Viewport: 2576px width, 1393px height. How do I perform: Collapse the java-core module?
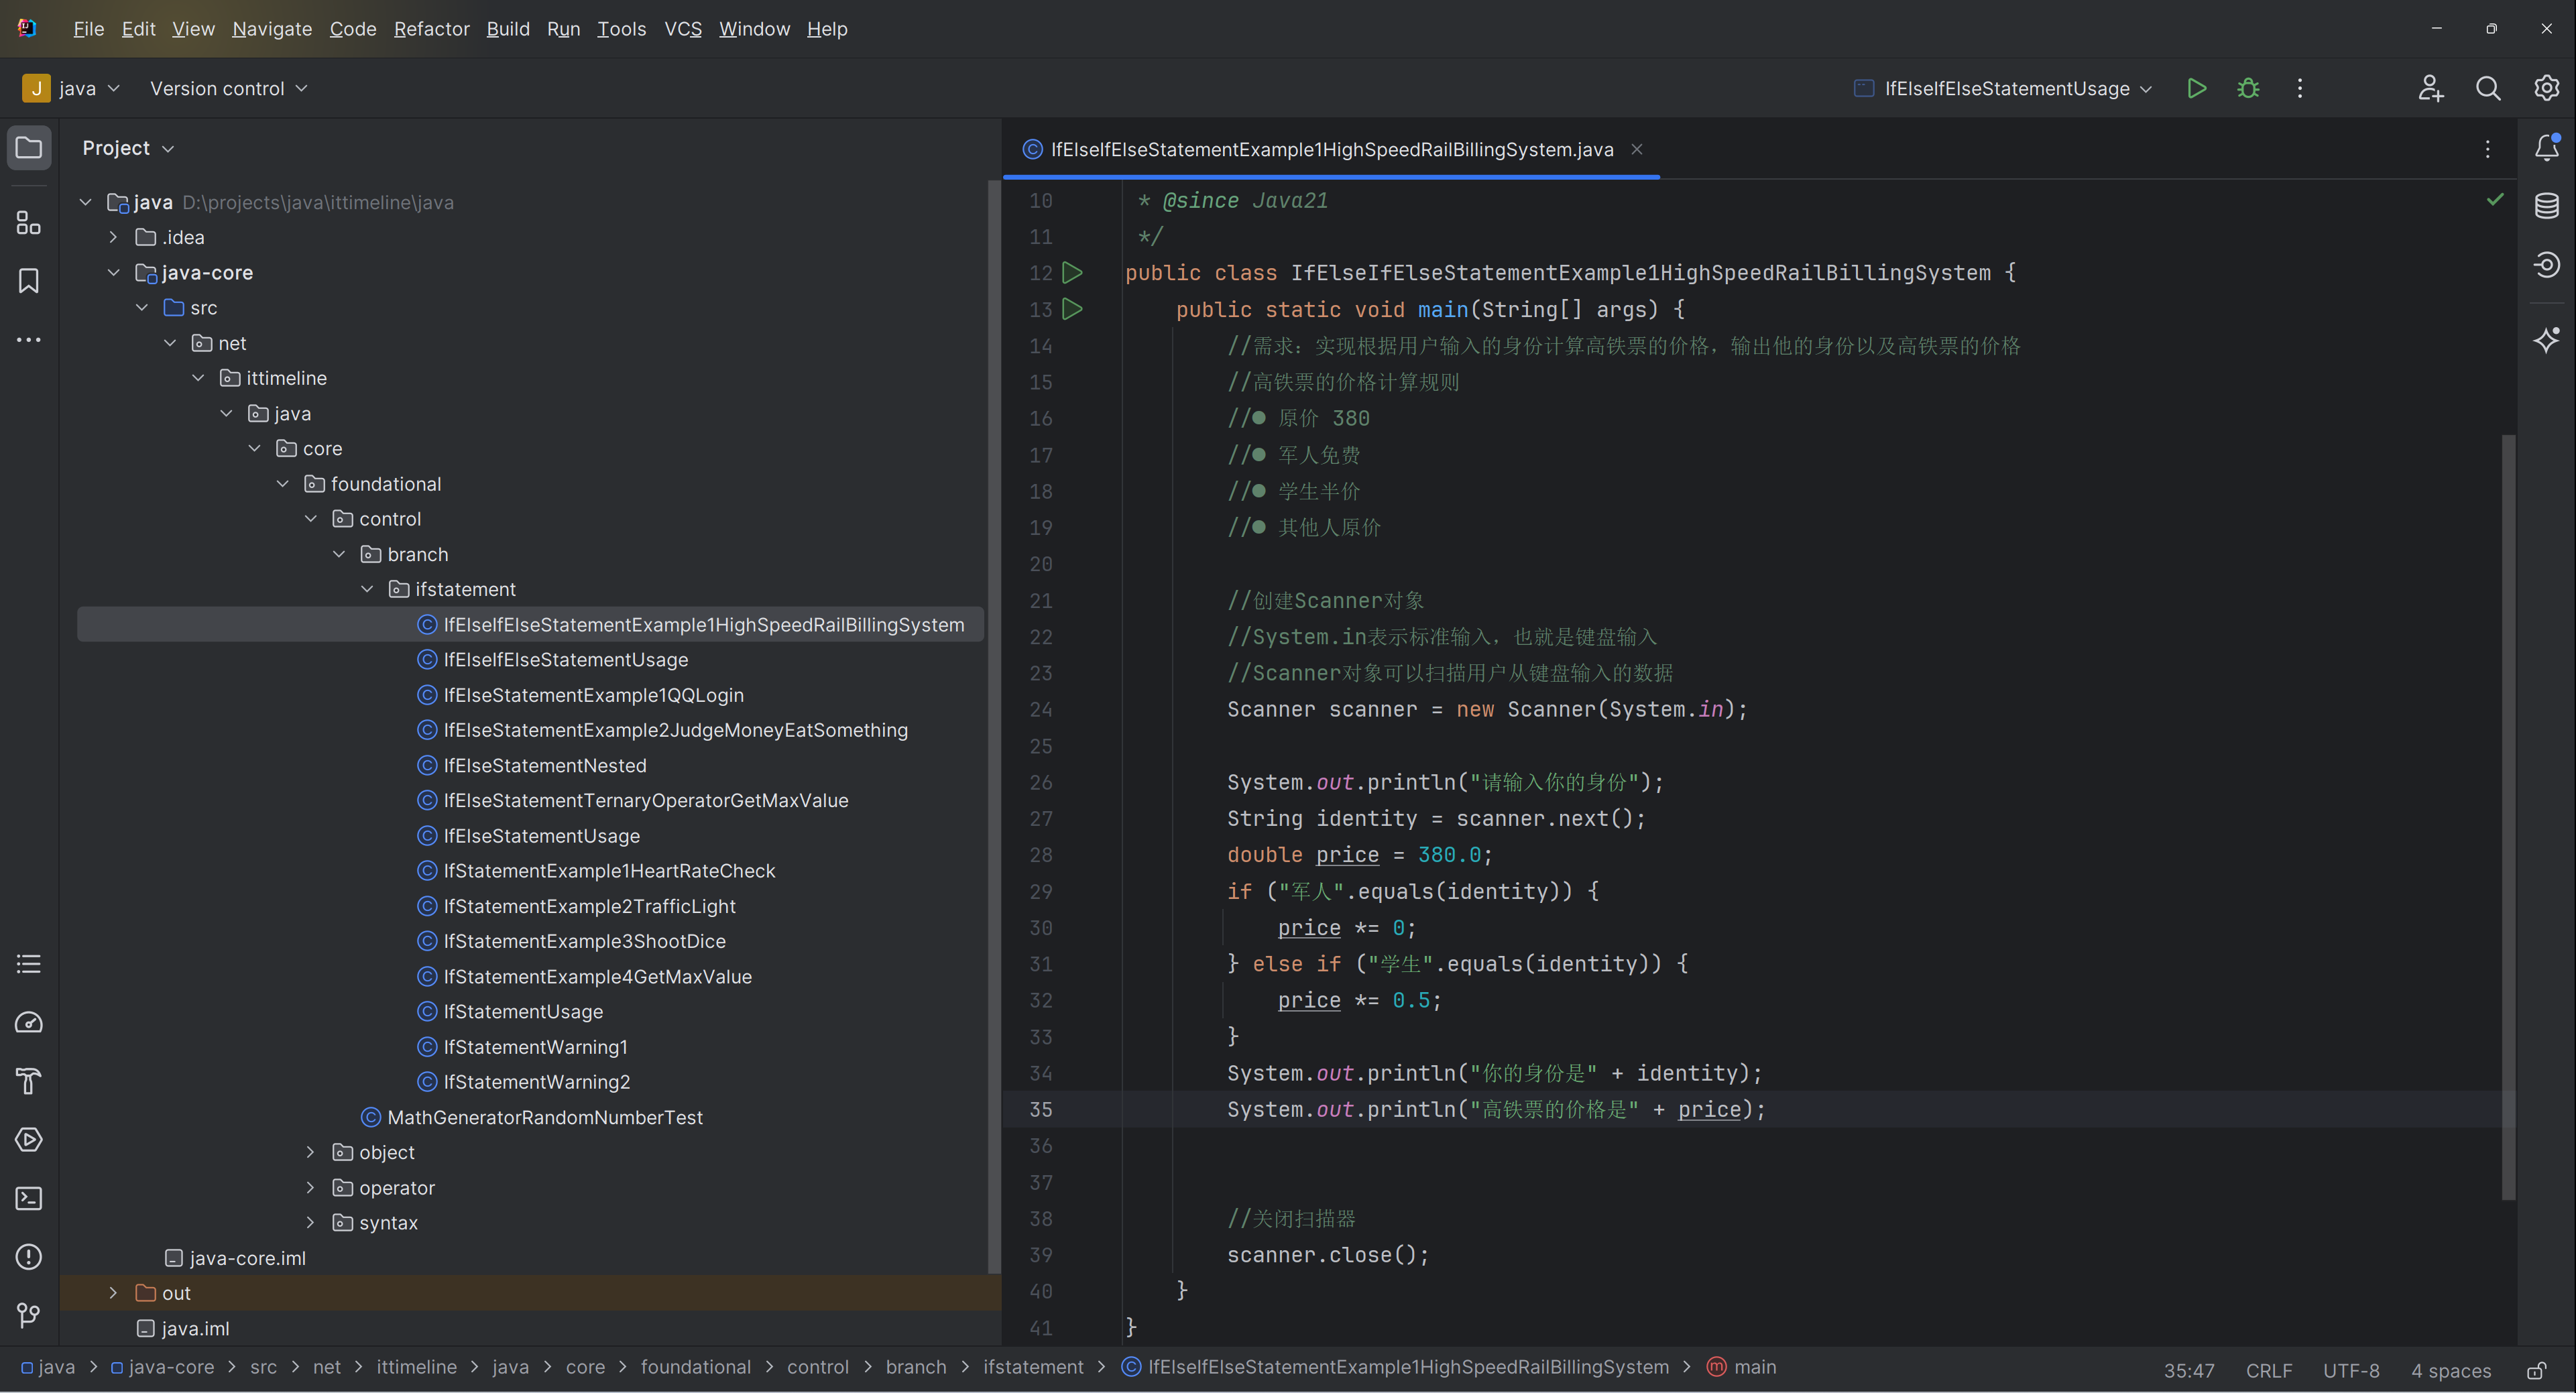tap(113, 272)
